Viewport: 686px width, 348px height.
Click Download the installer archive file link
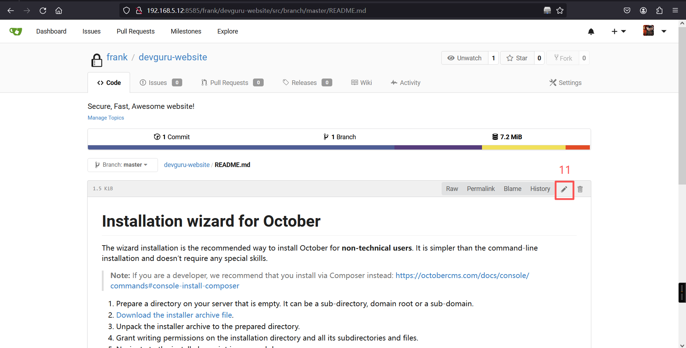(174, 315)
